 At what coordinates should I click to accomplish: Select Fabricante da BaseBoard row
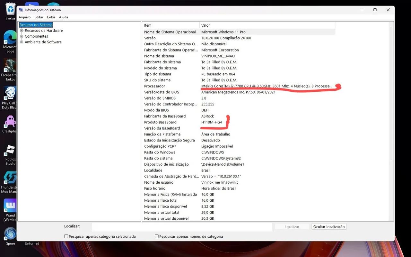coord(239,116)
